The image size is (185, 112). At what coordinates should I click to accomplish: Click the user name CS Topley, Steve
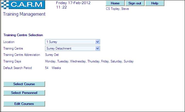pyautogui.click(x=117, y=9)
